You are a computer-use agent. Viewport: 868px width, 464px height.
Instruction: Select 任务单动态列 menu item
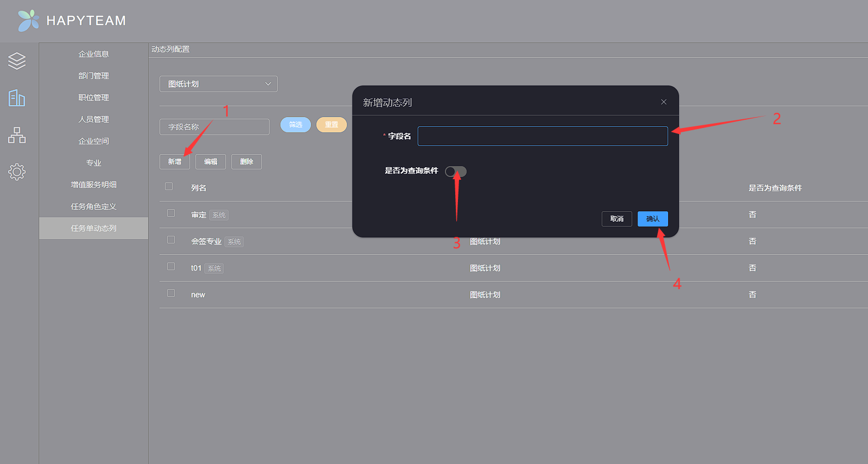(x=94, y=228)
